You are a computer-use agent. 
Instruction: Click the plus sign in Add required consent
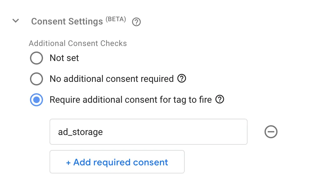point(68,163)
